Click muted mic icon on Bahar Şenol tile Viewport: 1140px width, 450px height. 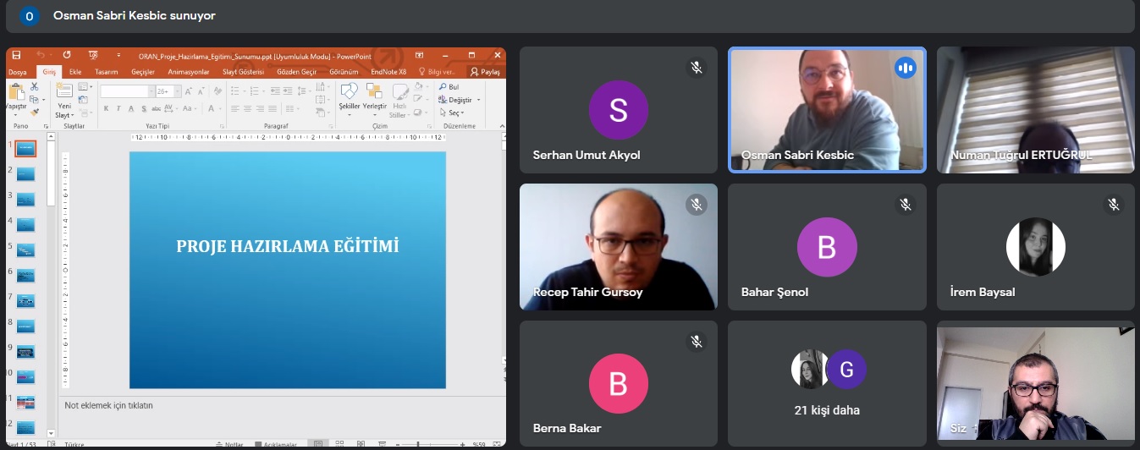[906, 205]
